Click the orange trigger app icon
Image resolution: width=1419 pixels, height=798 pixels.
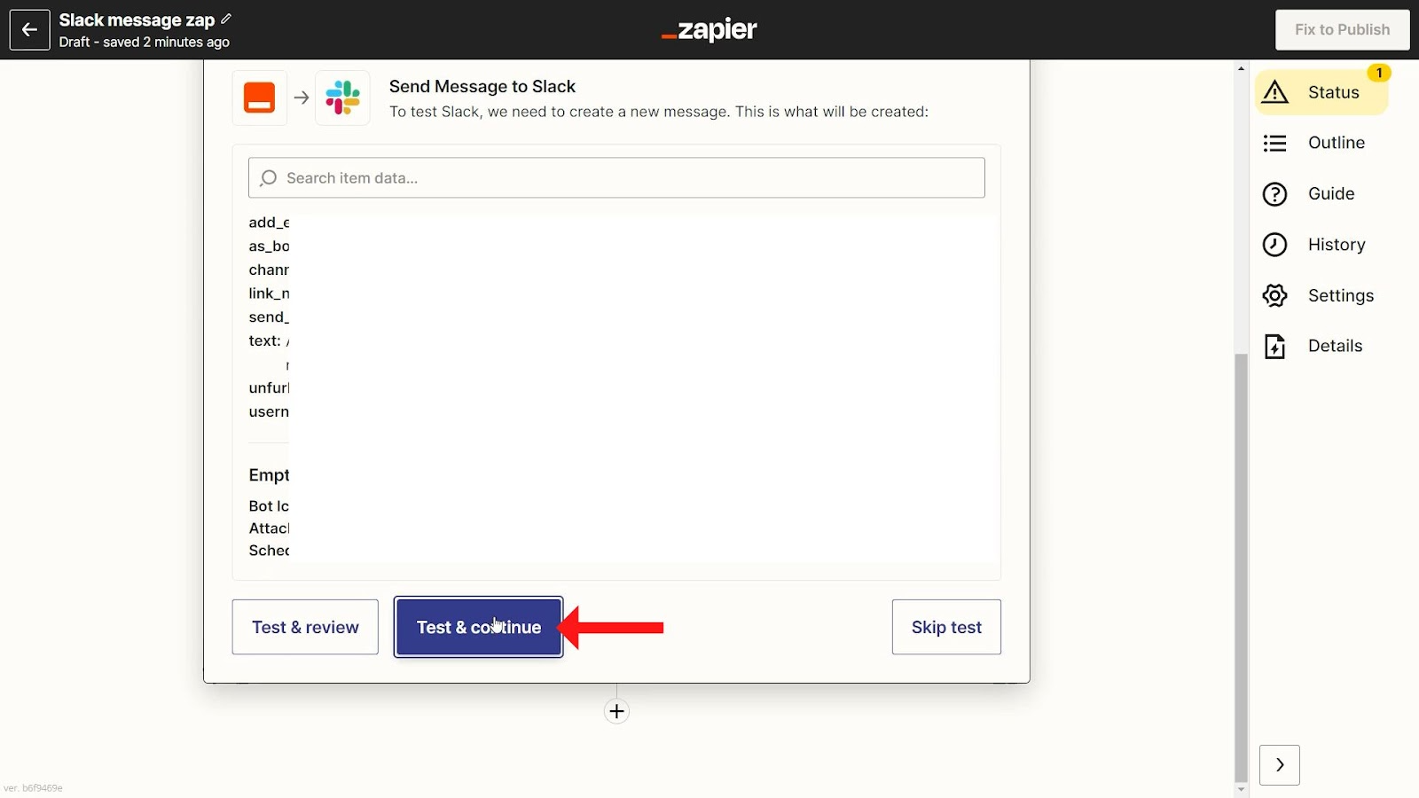point(259,98)
